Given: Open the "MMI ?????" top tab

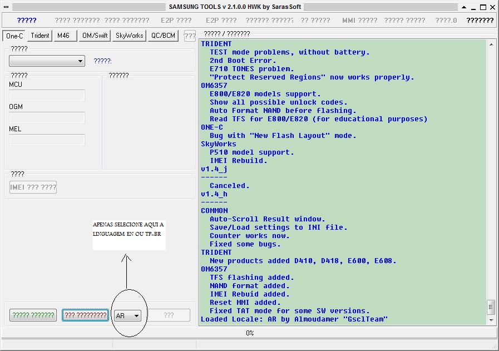Looking at the screenshot, I should (359, 21).
